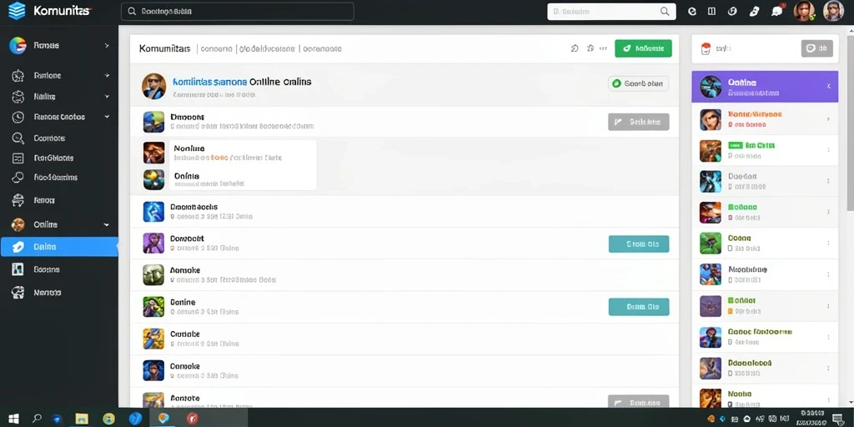Image resolution: width=854 pixels, height=427 pixels.
Task: Click the green button in the Komunitas header
Action: [x=643, y=48]
